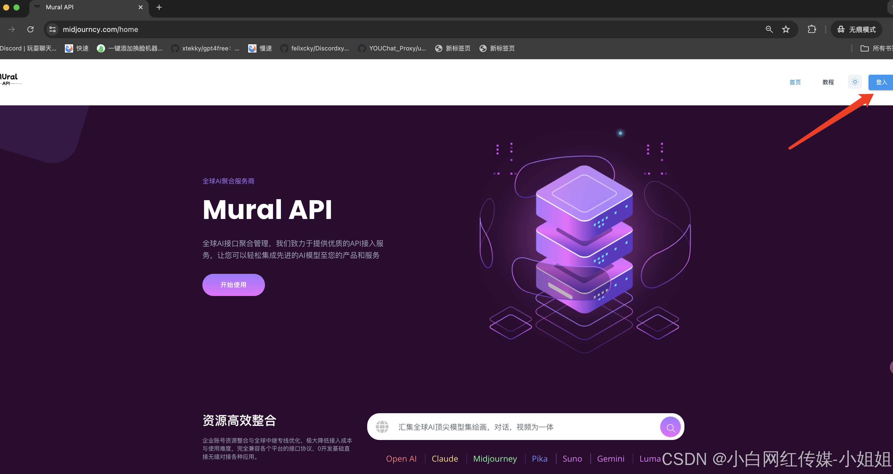Click the browser forward arrow
This screenshot has height=474, width=893.
click(12, 29)
